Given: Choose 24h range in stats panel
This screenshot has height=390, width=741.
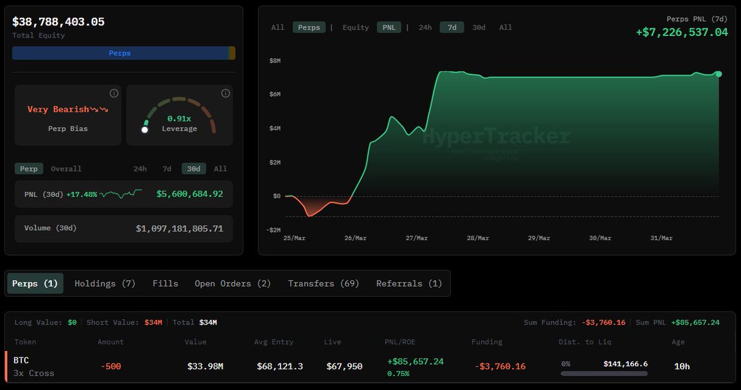Looking at the screenshot, I should tap(140, 168).
